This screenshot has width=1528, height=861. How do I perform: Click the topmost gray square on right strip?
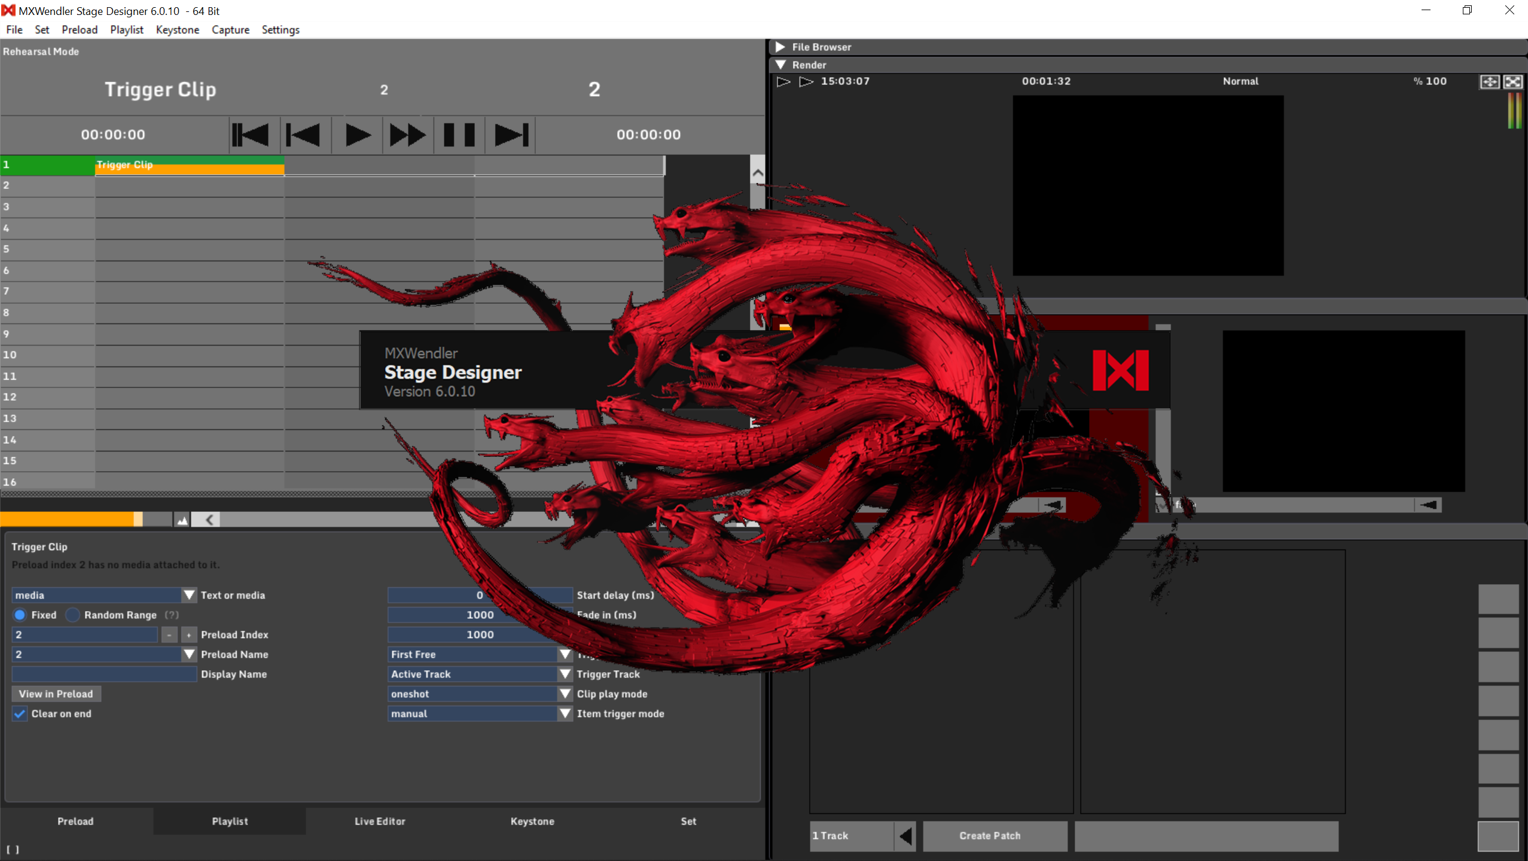point(1498,599)
